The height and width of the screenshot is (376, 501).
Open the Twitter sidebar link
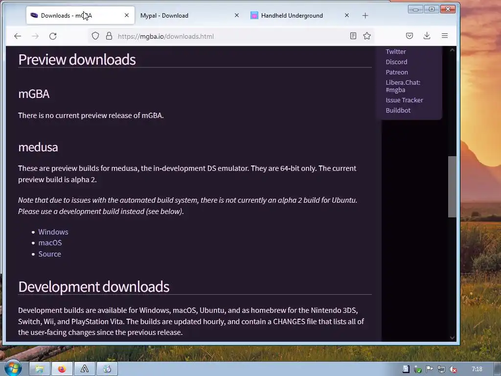coord(395,51)
